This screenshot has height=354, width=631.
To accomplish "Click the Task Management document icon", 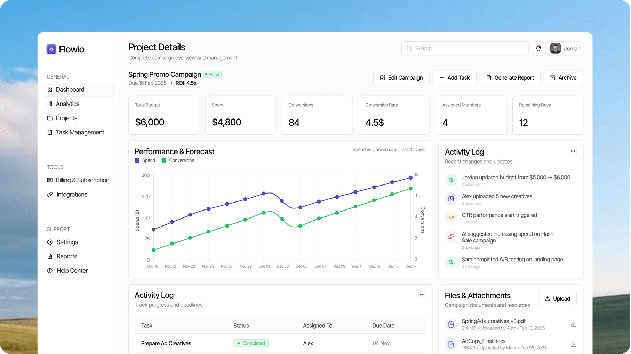I will [50, 132].
